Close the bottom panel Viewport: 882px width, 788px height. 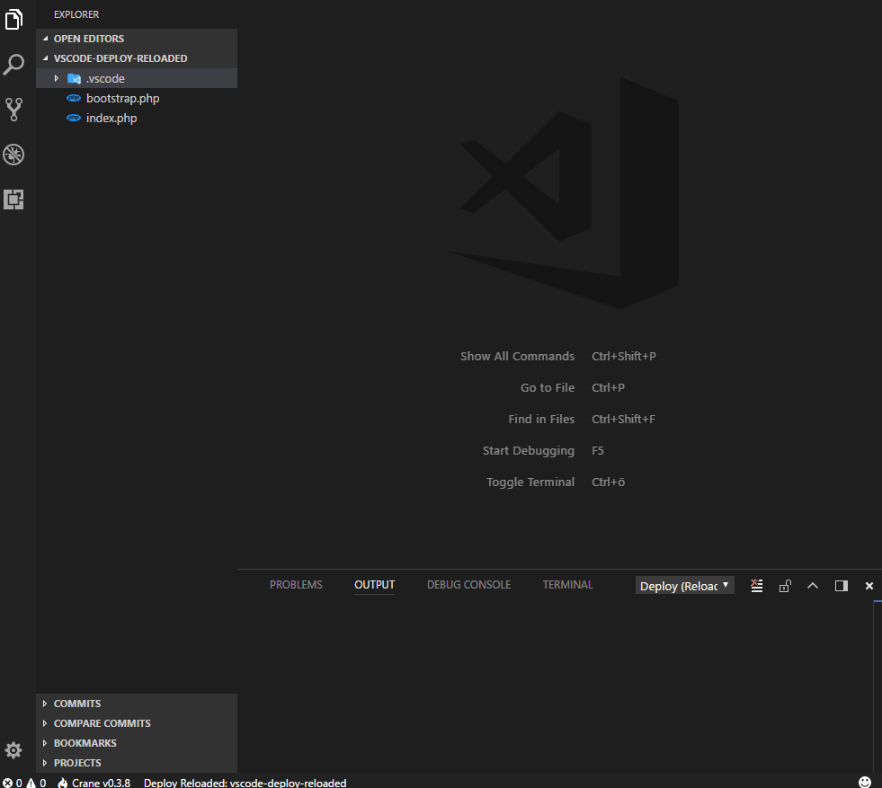coord(869,586)
